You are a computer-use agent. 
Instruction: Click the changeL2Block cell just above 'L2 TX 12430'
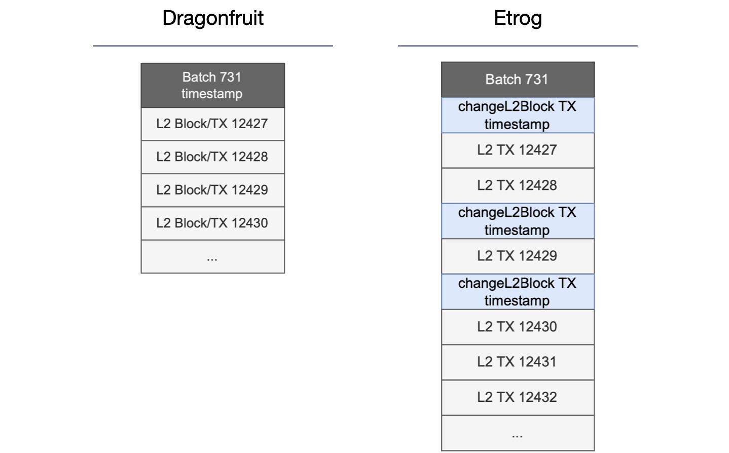518,291
